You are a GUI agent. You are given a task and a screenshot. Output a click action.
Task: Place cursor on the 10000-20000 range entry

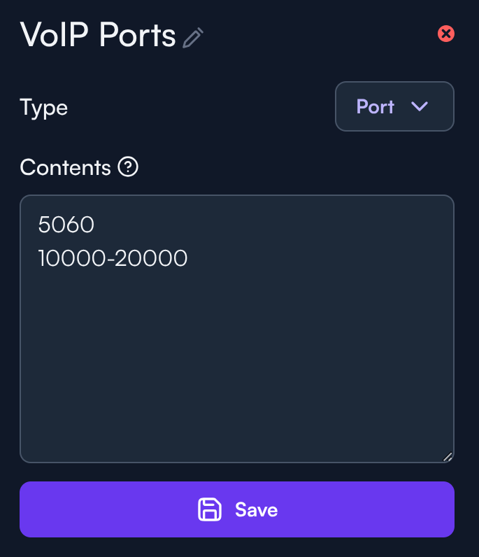pyautogui.click(x=113, y=259)
